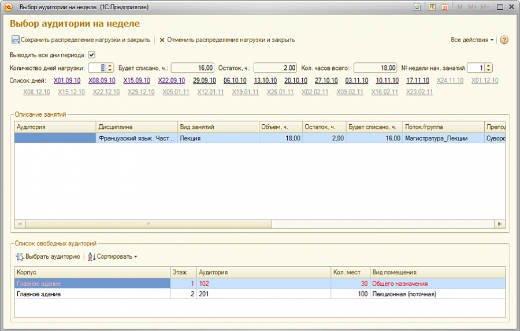This screenshot has width=520, height=331.
Task: Click the 'Количество дней нагрузки' input field
Action: pos(97,68)
